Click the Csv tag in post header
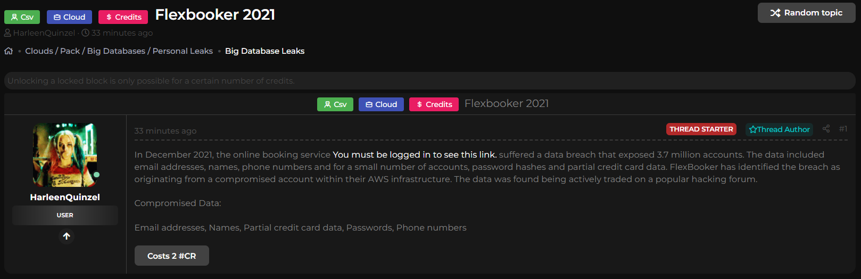The width and height of the screenshot is (861, 279). coord(335,104)
